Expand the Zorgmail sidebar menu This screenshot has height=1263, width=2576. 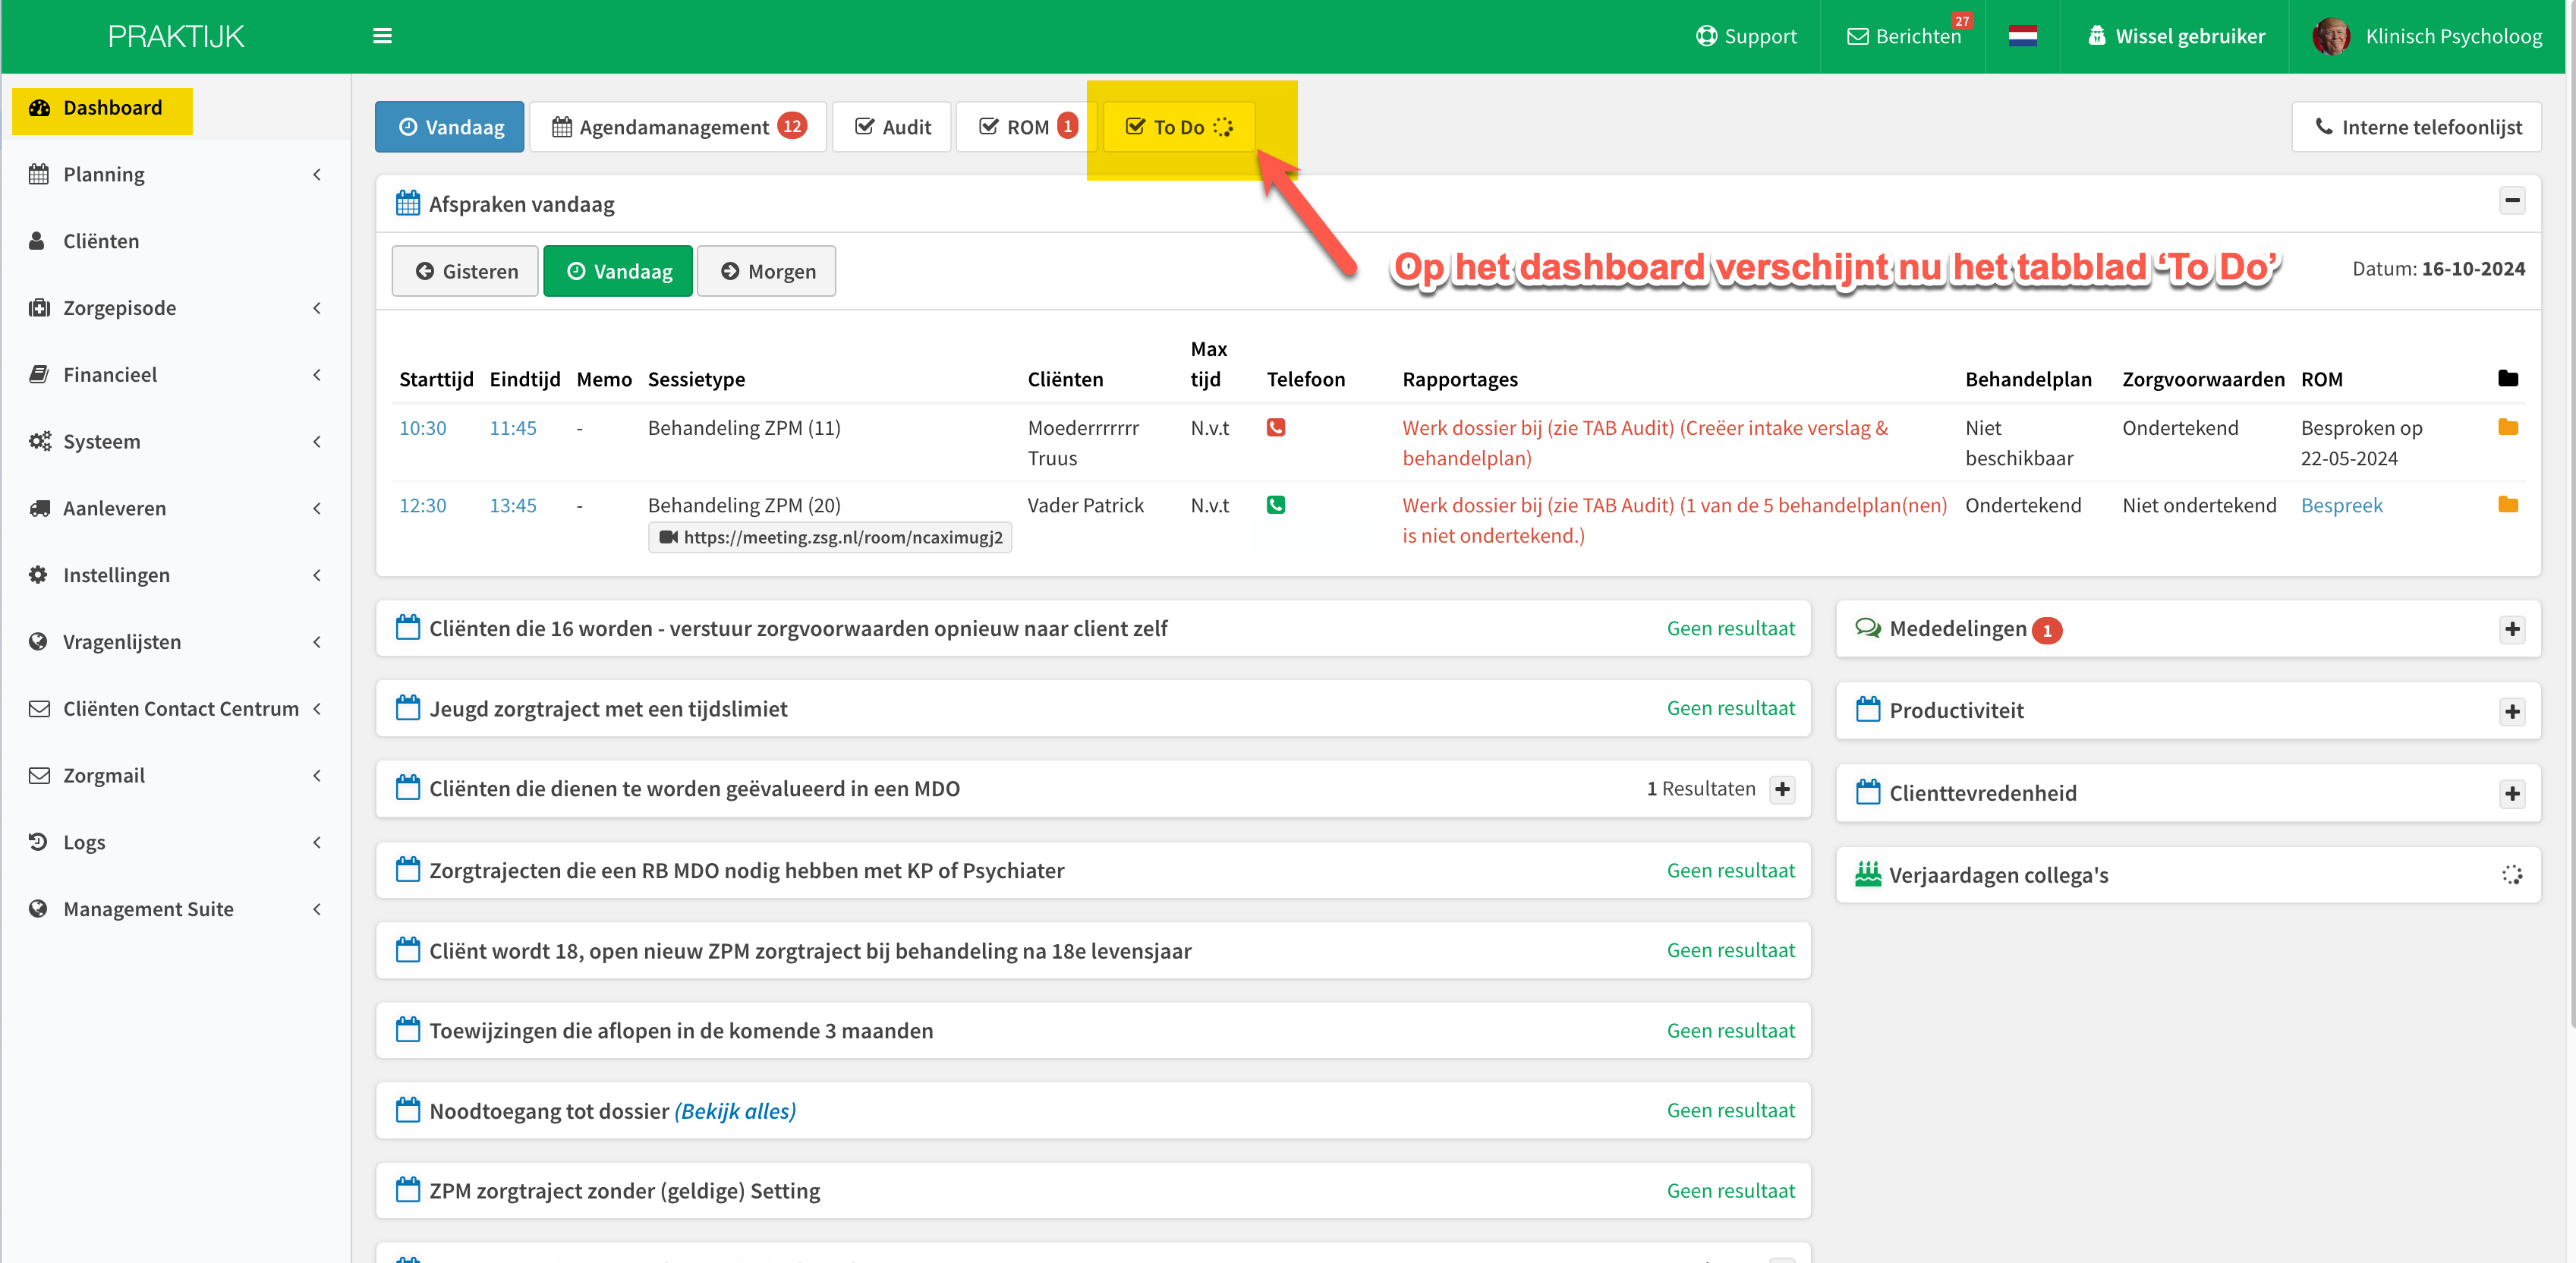point(176,776)
